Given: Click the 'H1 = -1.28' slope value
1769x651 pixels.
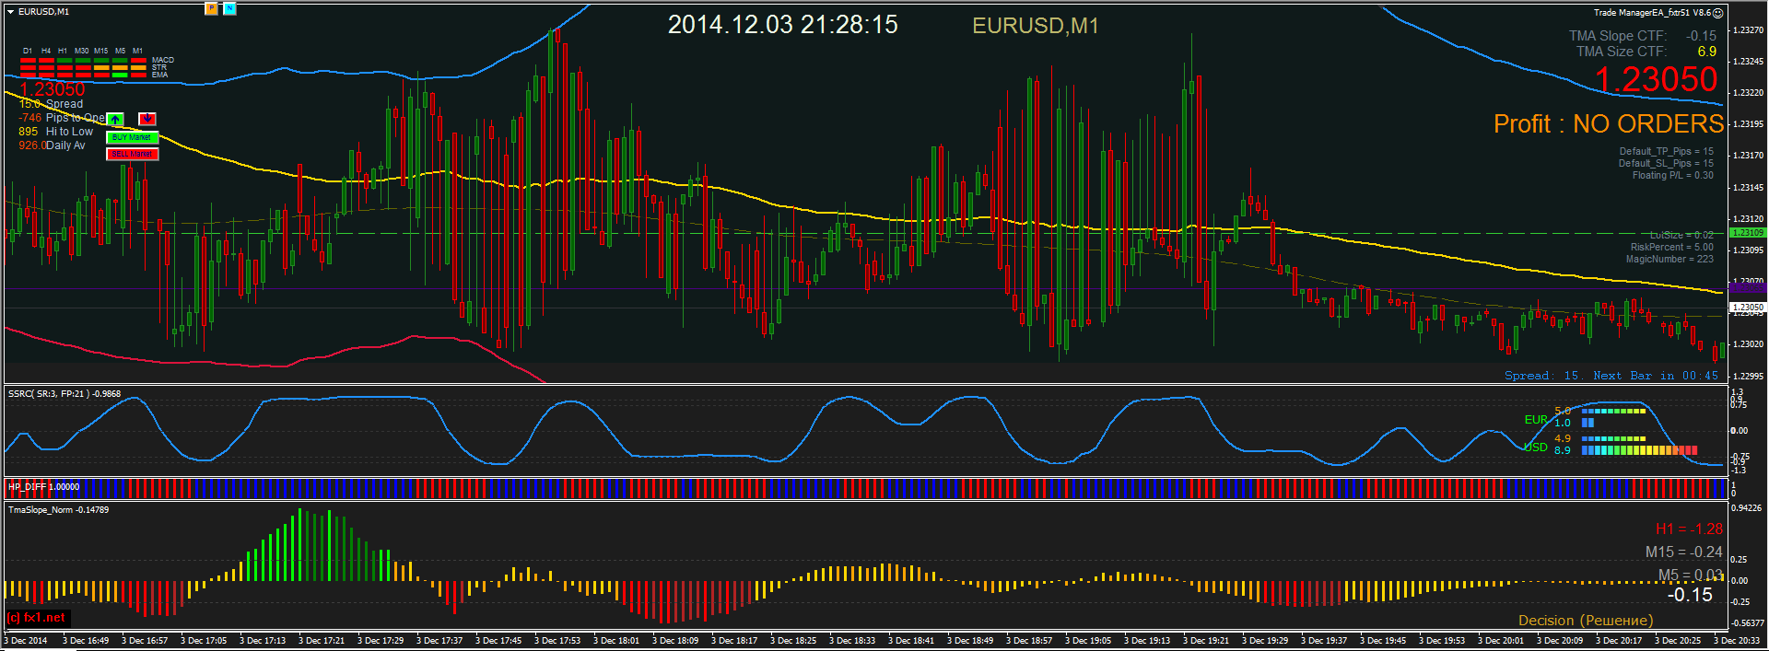Looking at the screenshot, I should [x=1689, y=529].
